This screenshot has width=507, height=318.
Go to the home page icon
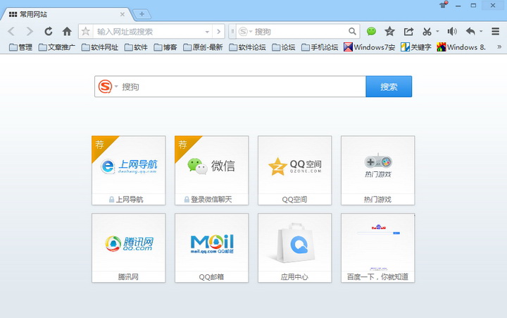[67, 32]
